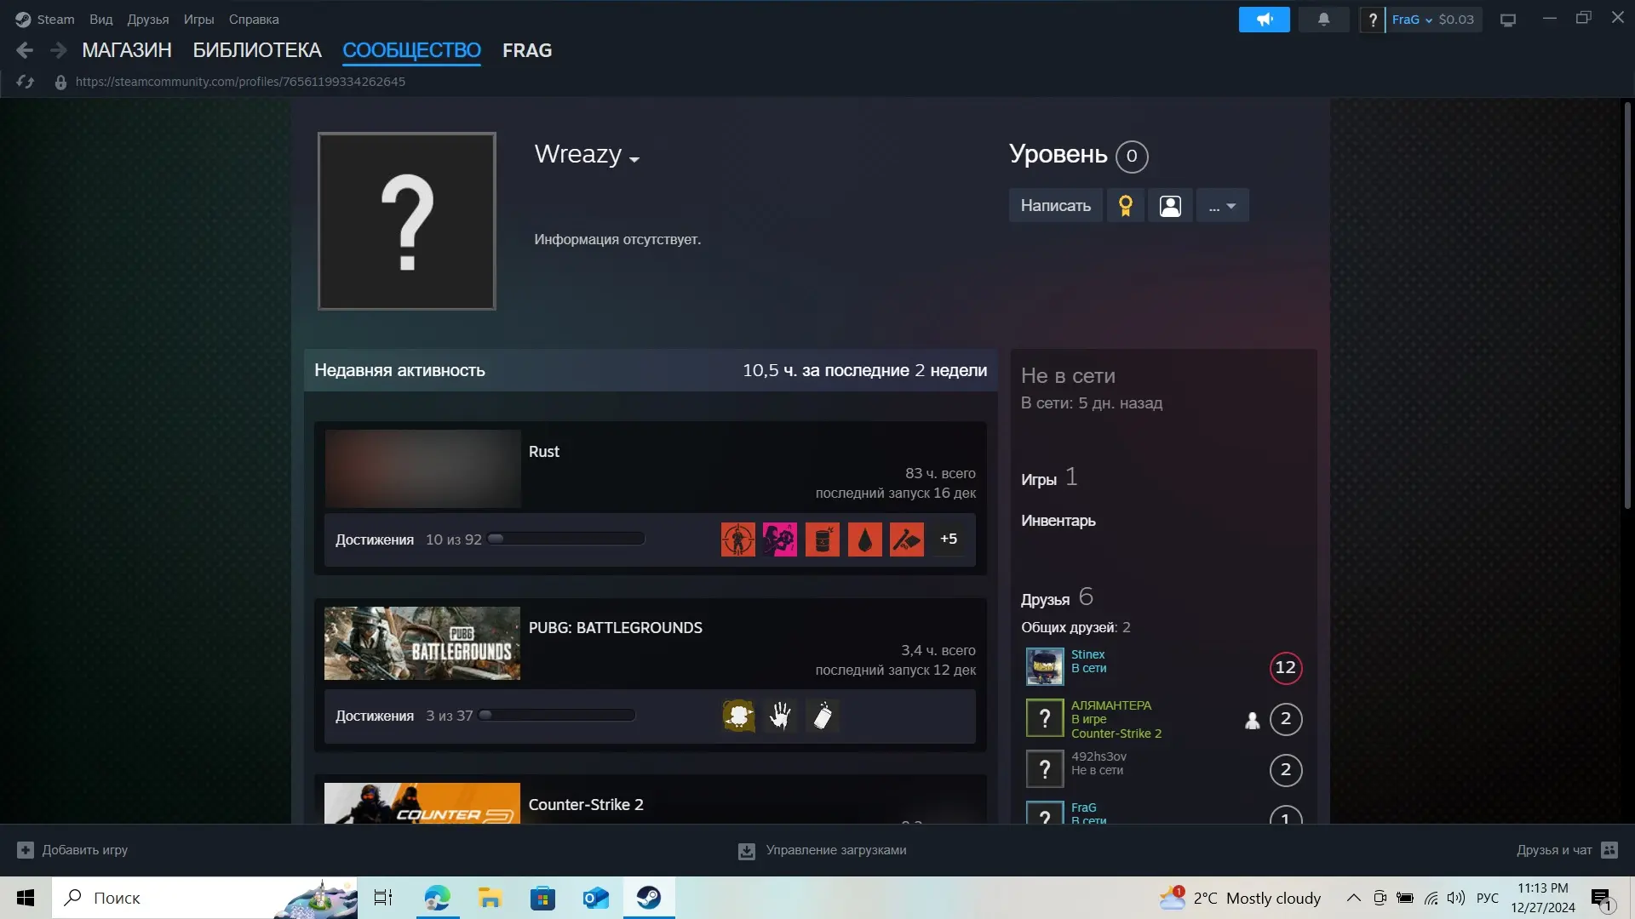Open notifications via the bell icon

pos(1322,19)
